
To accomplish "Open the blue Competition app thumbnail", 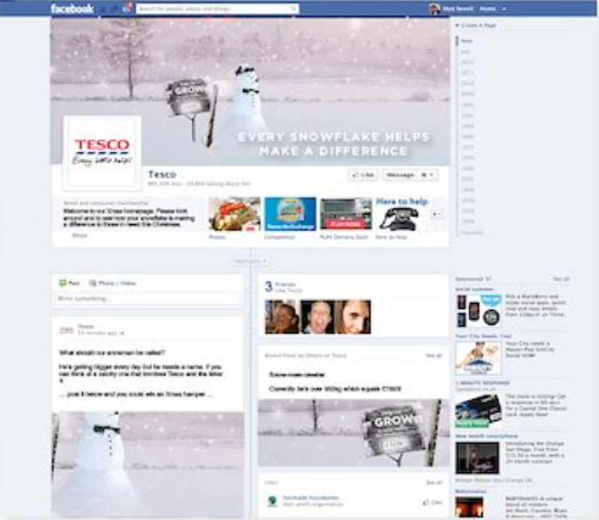I will pyautogui.click(x=290, y=214).
